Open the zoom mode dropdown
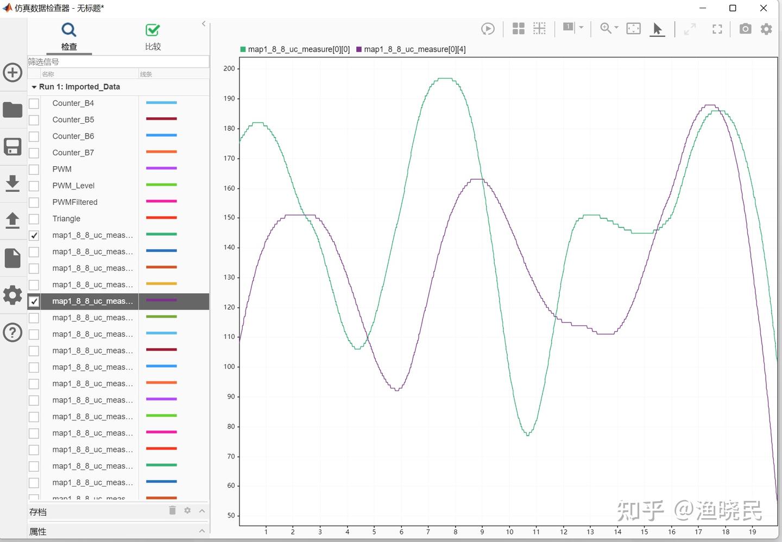782x542 pixels. click(616, 29)
